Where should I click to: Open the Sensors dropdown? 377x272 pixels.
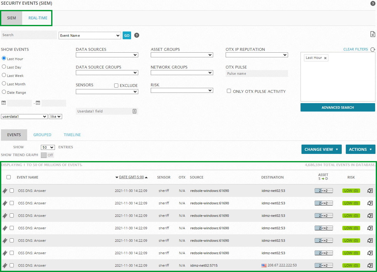click(107, 92)
